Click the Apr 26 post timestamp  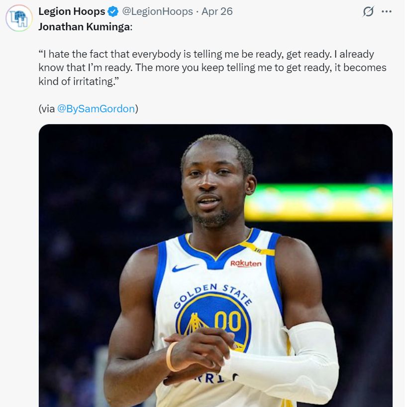coord(217,11)
